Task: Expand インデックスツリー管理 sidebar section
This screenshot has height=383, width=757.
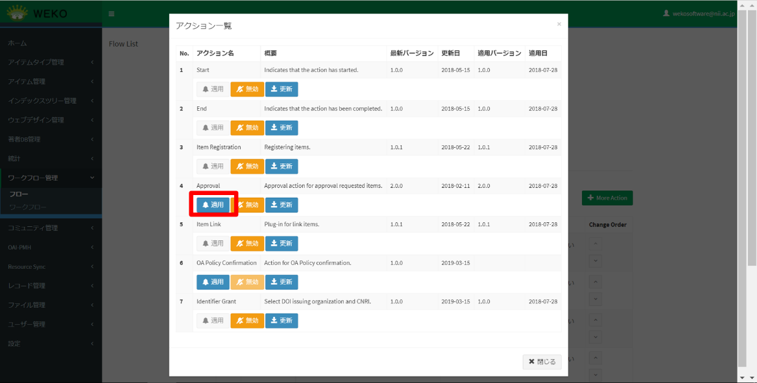Action: pos(51,101)
